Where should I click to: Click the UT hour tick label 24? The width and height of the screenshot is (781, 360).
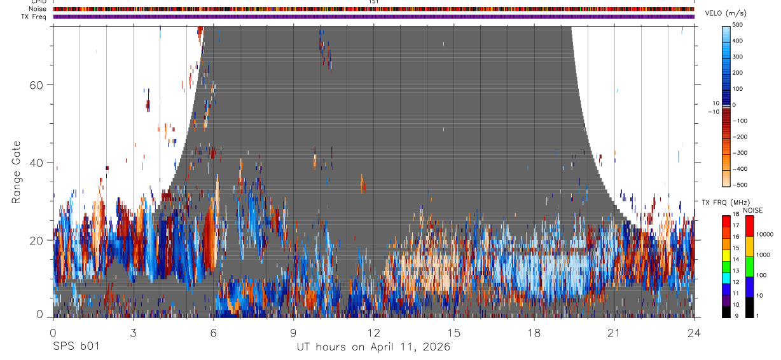coord(695,332)
